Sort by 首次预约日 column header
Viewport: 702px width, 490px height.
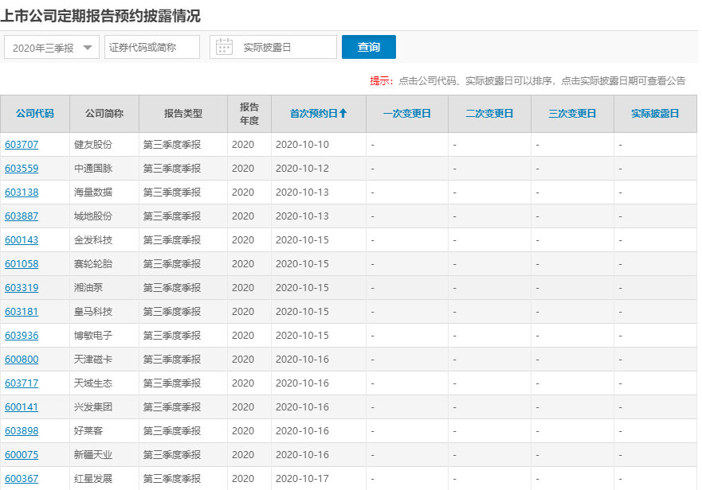318,114
